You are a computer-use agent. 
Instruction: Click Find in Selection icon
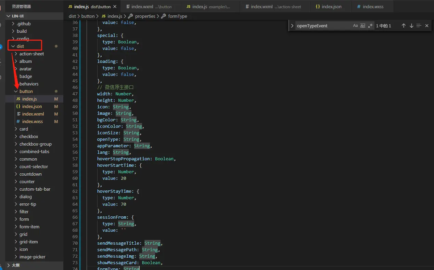[419, 26]
